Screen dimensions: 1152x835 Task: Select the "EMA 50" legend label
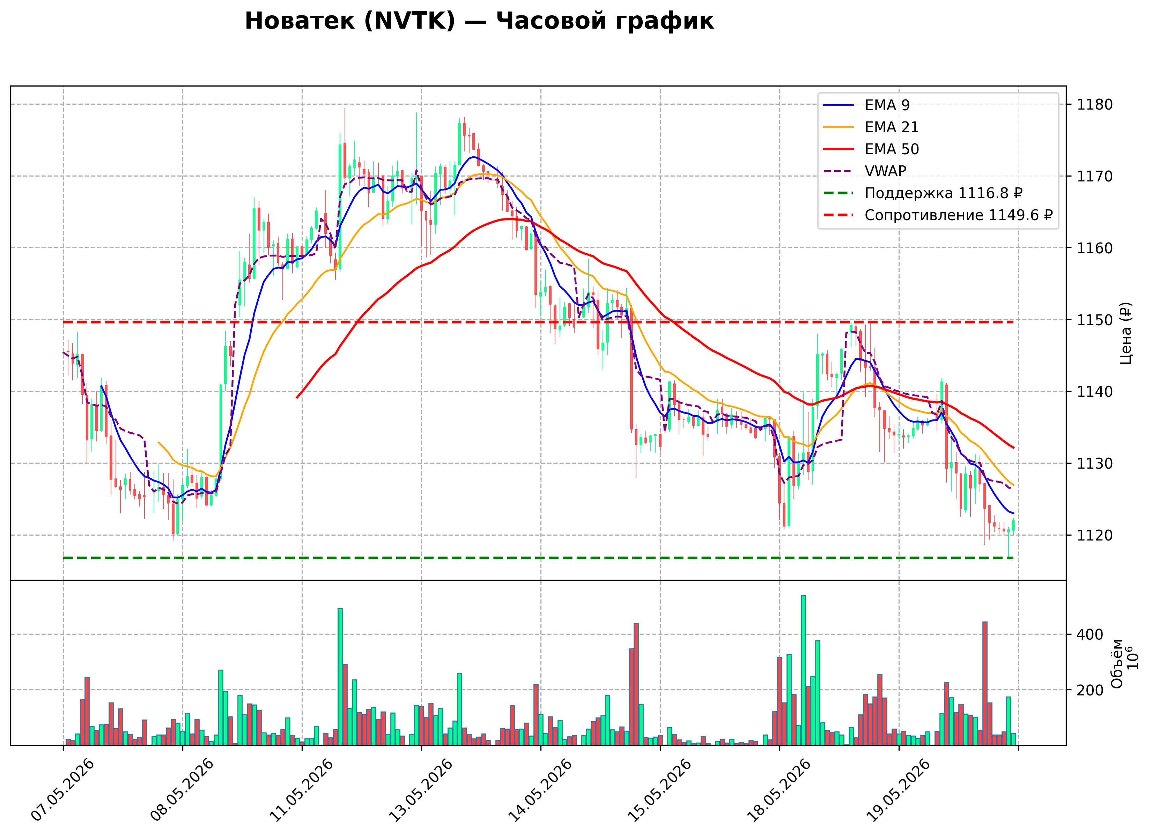[892, 149]
